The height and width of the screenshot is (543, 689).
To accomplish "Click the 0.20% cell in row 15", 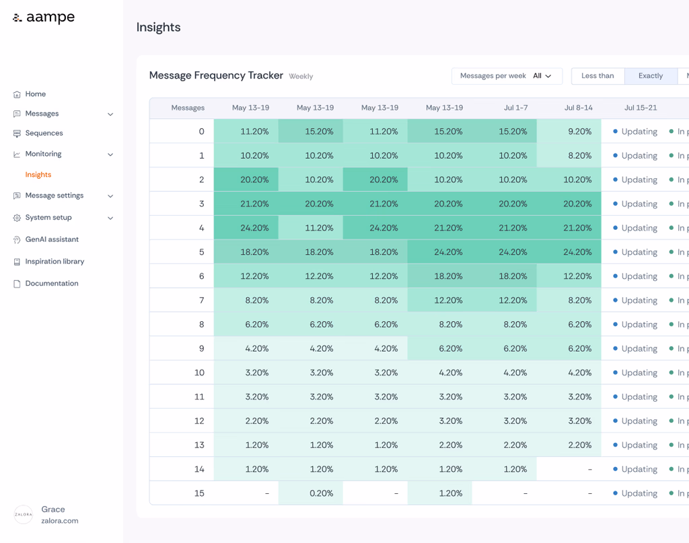I will click(311, 493).
